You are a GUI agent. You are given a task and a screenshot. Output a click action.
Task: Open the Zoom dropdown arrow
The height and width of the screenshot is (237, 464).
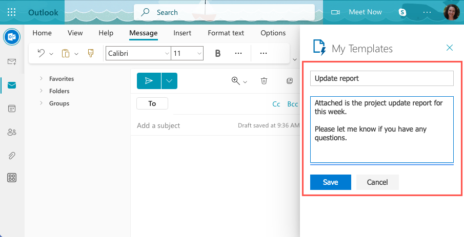click(245, 81)
